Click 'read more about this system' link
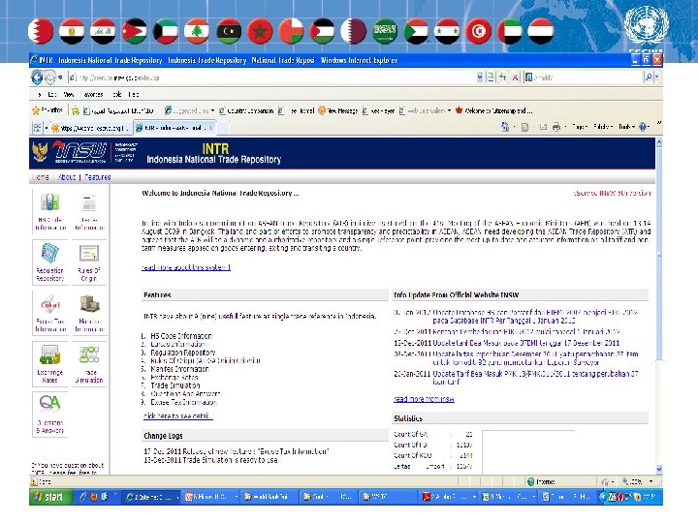The height and width of the screenshot is (523, 698). (185, 267)
